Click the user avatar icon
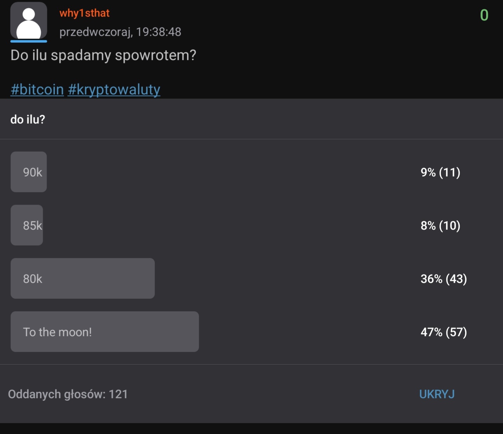The image size is (503, 434). click(x=28, y=21)
